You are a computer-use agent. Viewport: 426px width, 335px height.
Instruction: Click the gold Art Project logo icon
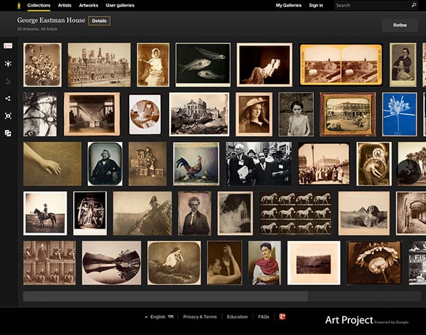(19, 5)
